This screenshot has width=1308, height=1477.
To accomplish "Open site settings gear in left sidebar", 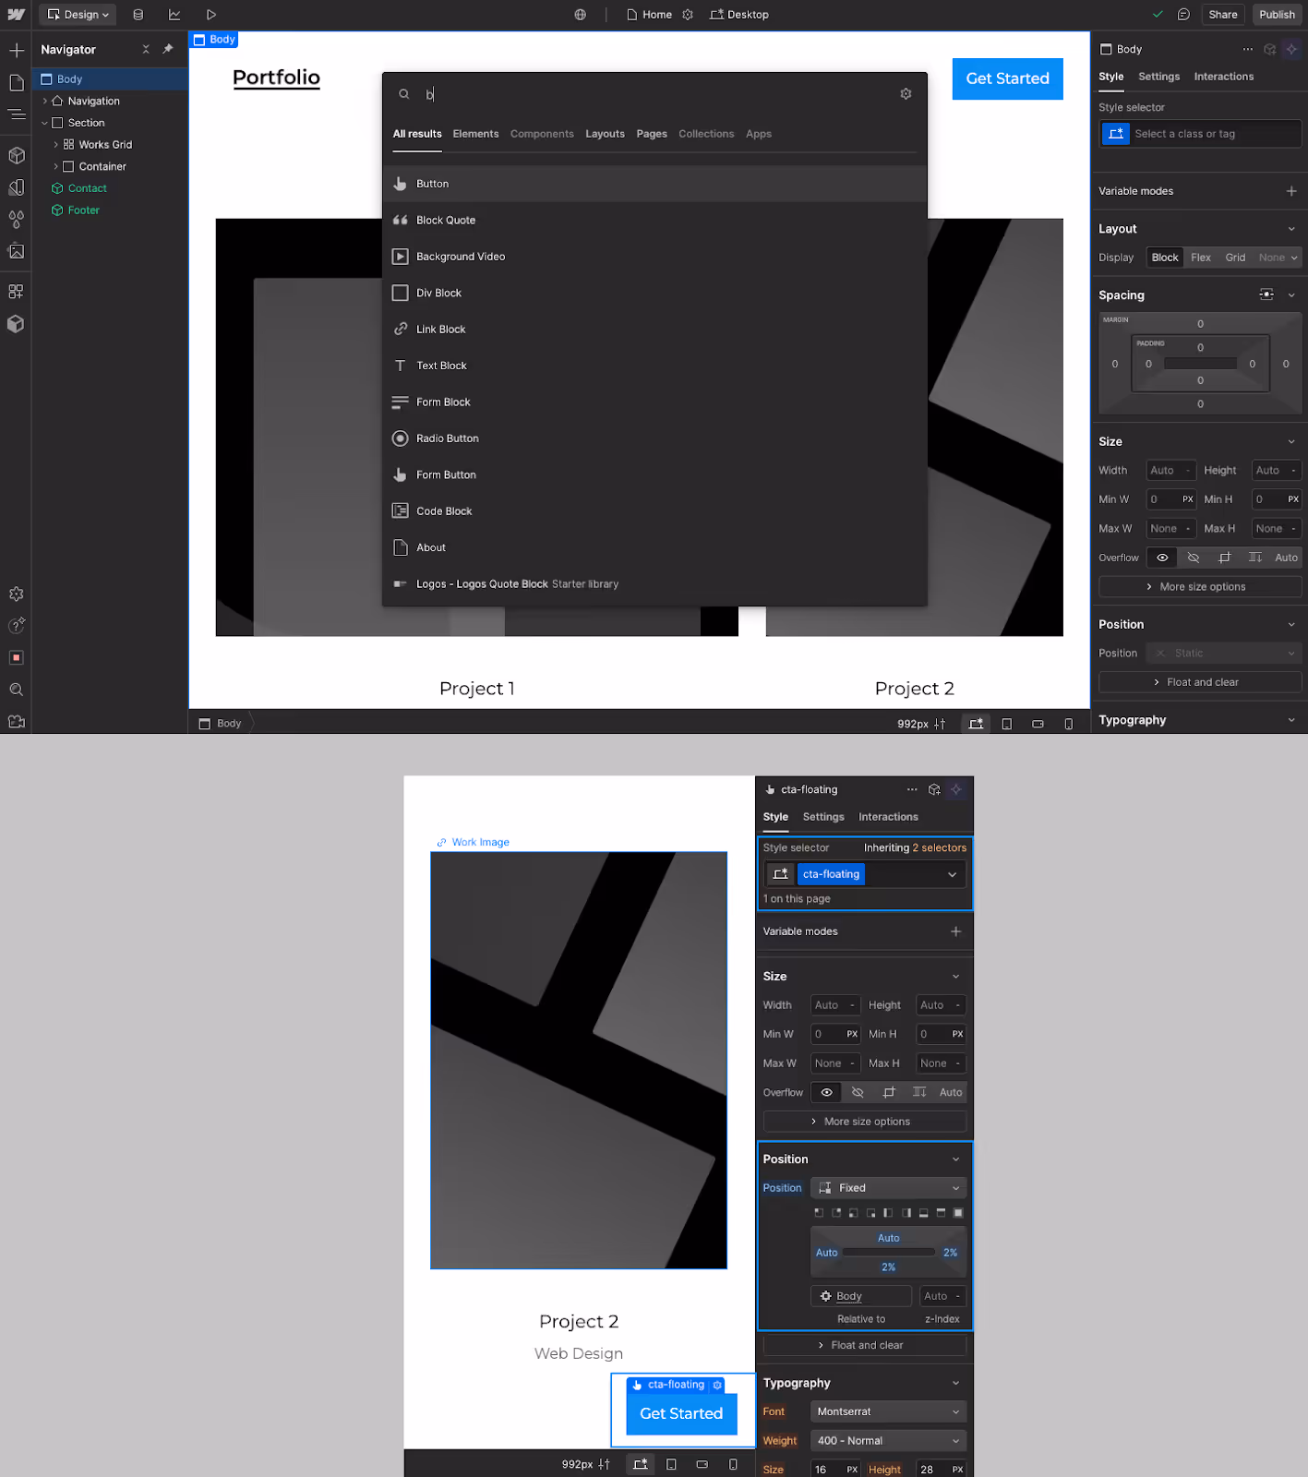I will 16,594.
